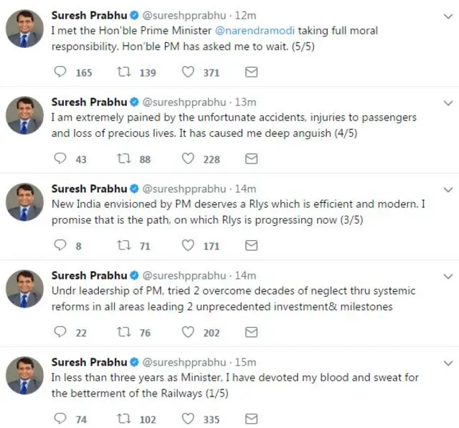Open more-options caret on the (1/5) tweet
The height and width of the screenshot is (428, 459).
(448, 363)
